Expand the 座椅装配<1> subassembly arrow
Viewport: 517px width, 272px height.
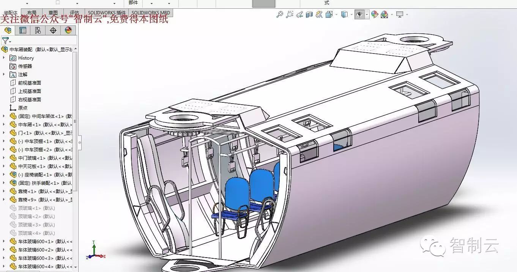click(4, 175)
